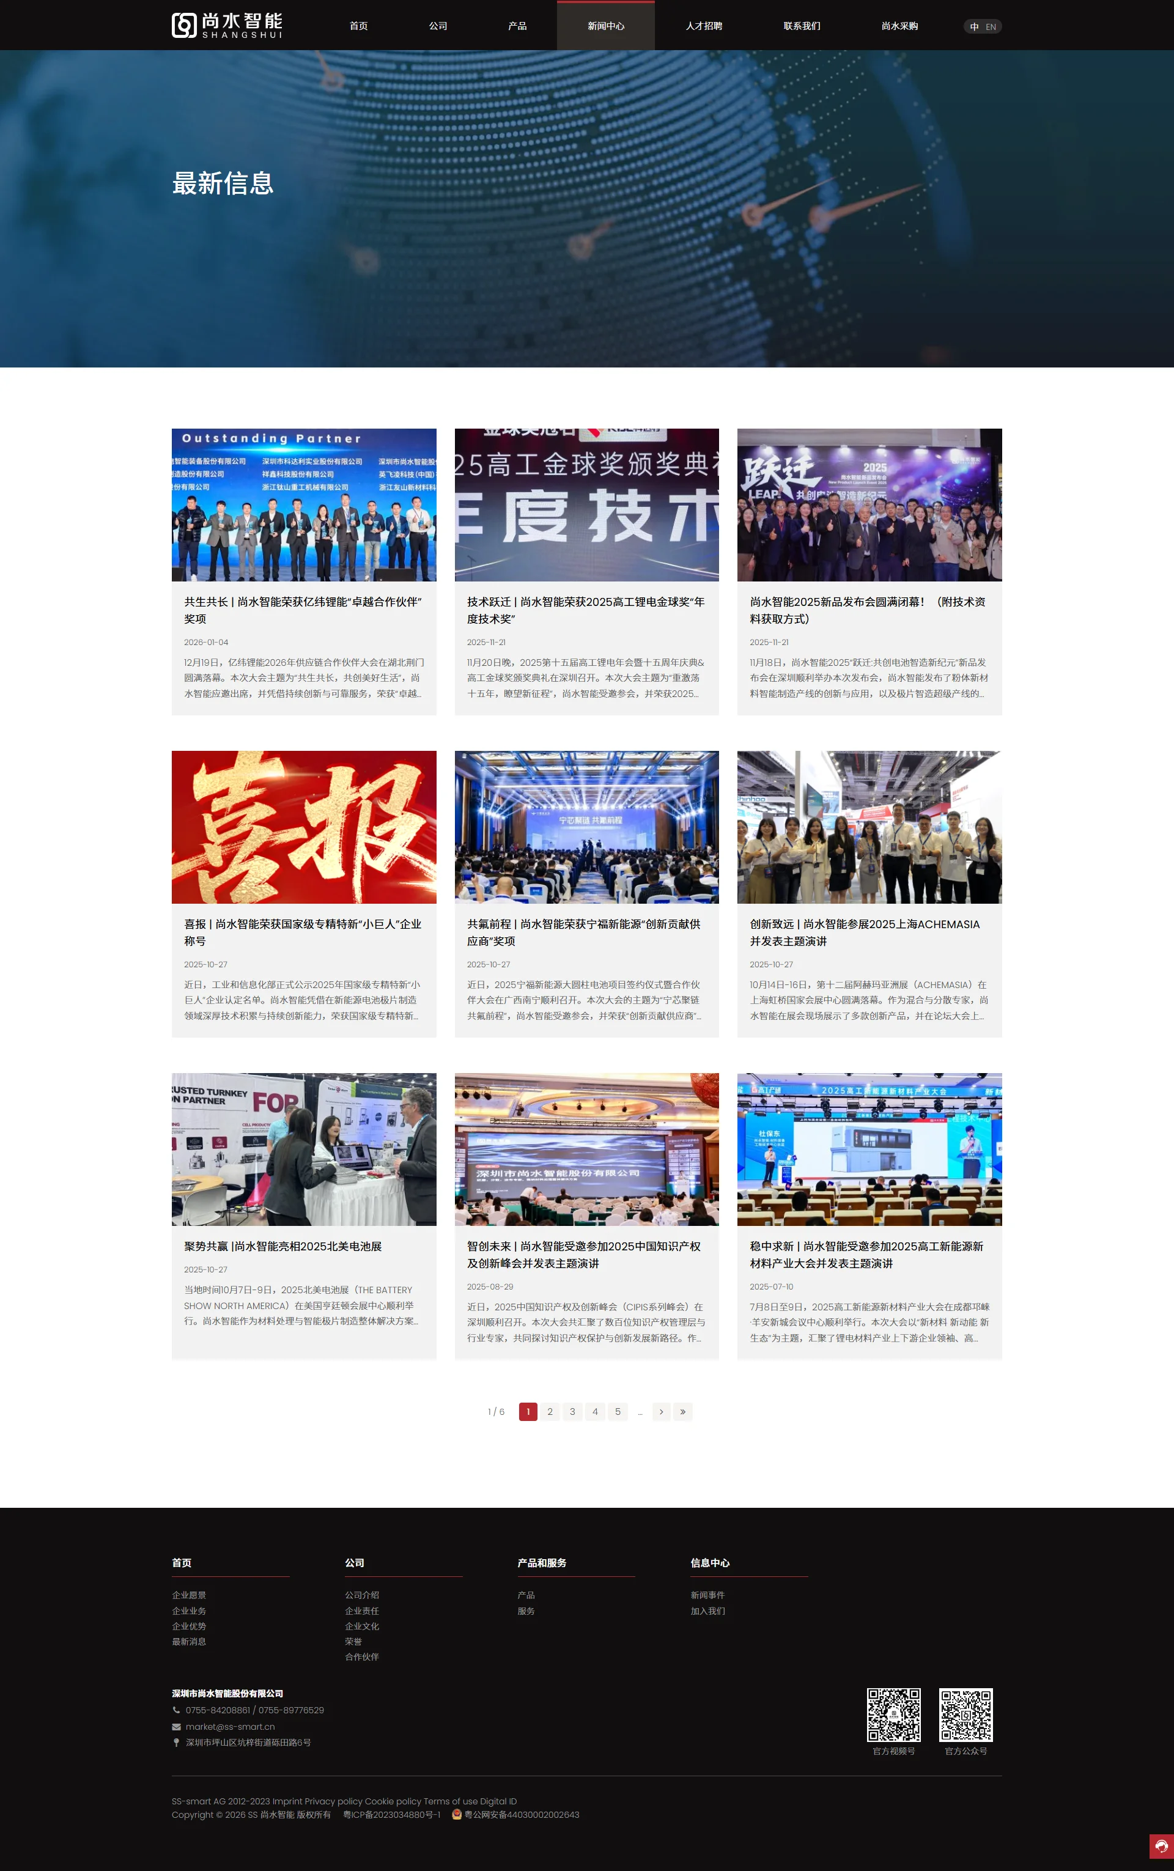
Task: Open the 产品 navigation menu
Action: (517, 26)
